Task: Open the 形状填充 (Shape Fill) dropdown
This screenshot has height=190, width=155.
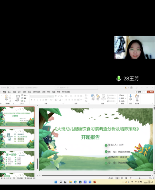Action: tap(111, 95)
